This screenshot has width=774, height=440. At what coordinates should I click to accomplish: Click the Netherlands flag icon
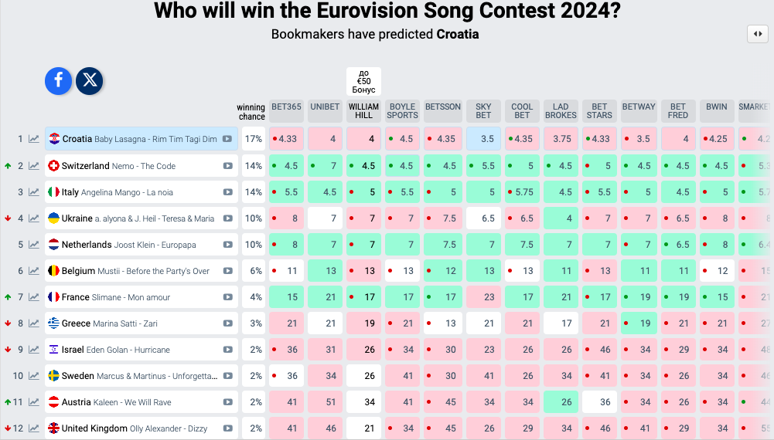point(54,245)
